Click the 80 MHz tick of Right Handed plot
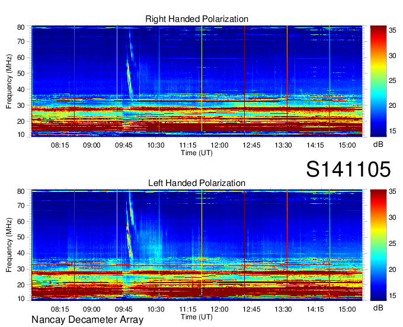This screenshot has width=403, height=327. 21,27
